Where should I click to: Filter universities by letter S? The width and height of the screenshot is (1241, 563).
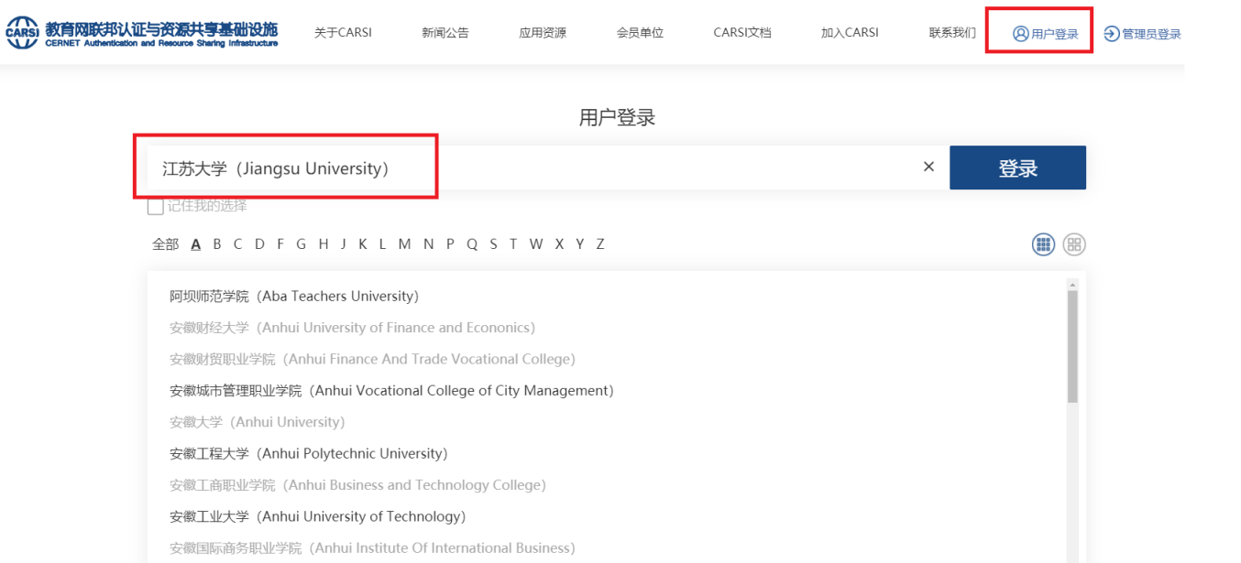pyautogui.click(x=493, y=244)
